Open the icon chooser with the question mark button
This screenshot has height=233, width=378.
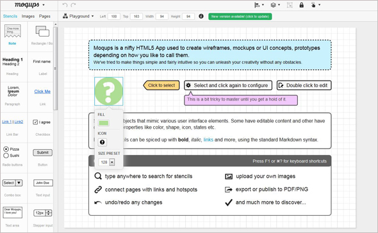coord(103,142)
